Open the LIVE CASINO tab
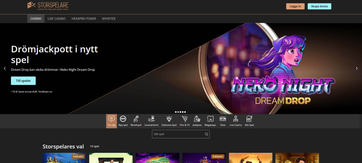The height and width of the screenshot is (163, 362). (57, 19)
